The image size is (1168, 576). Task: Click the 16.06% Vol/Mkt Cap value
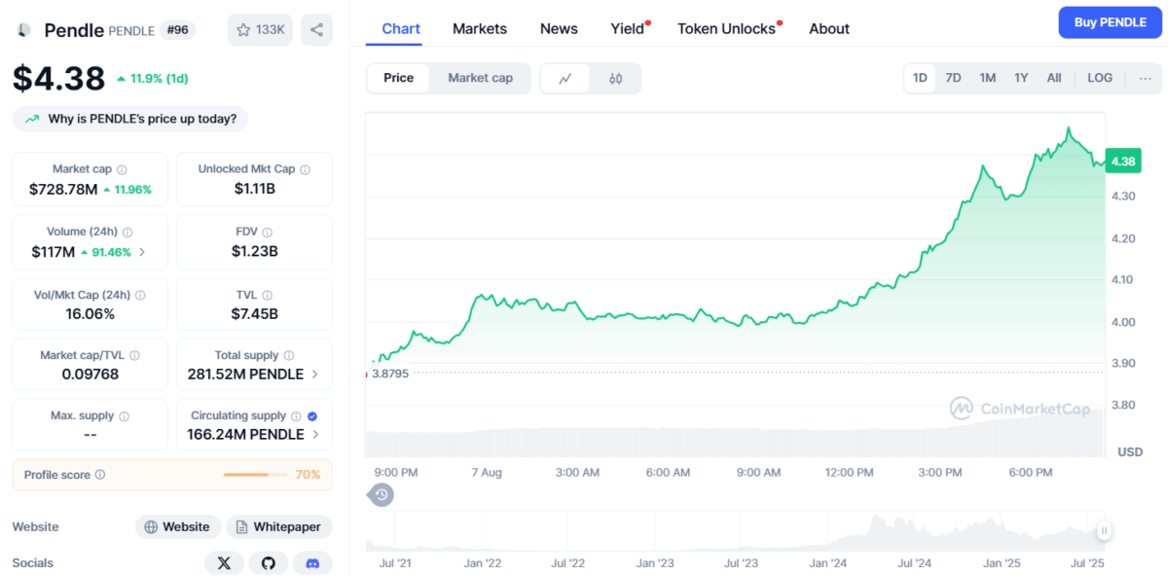coord(90,313)
